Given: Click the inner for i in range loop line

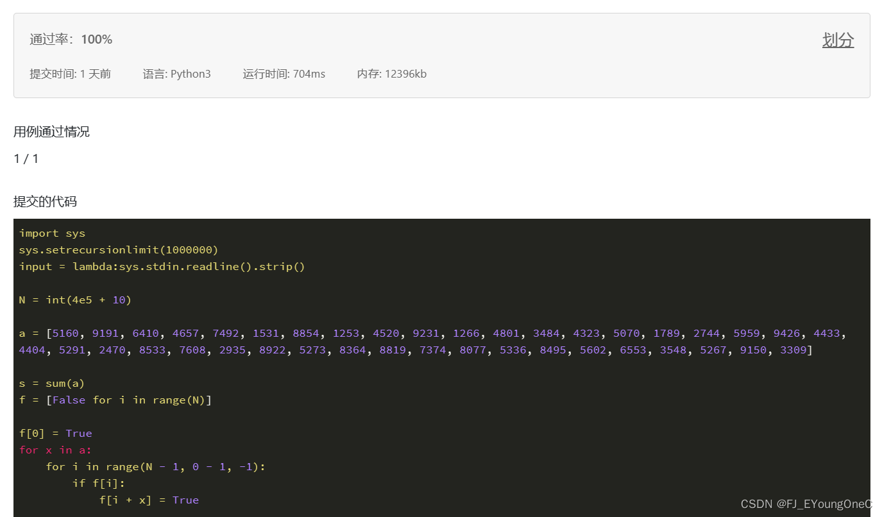Looking at the screenshot, I should click(156, 467).
